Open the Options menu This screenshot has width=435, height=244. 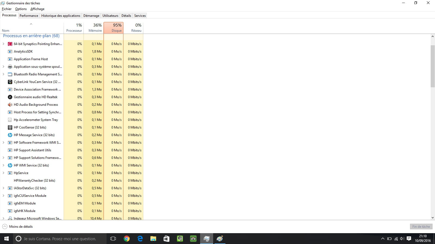21,9
